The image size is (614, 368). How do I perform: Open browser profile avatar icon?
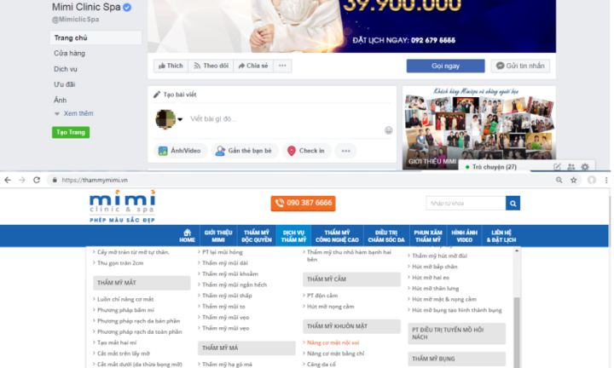(592, 180)
